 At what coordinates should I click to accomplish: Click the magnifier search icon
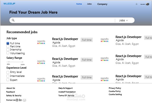[x=13, y=20]
